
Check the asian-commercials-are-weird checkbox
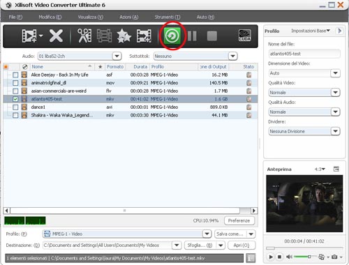(x=15, y=91)
